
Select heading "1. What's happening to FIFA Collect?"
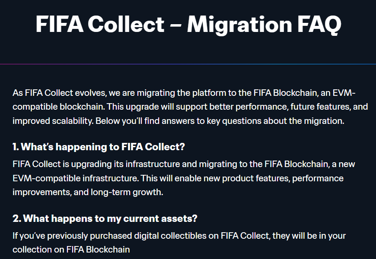99,147
